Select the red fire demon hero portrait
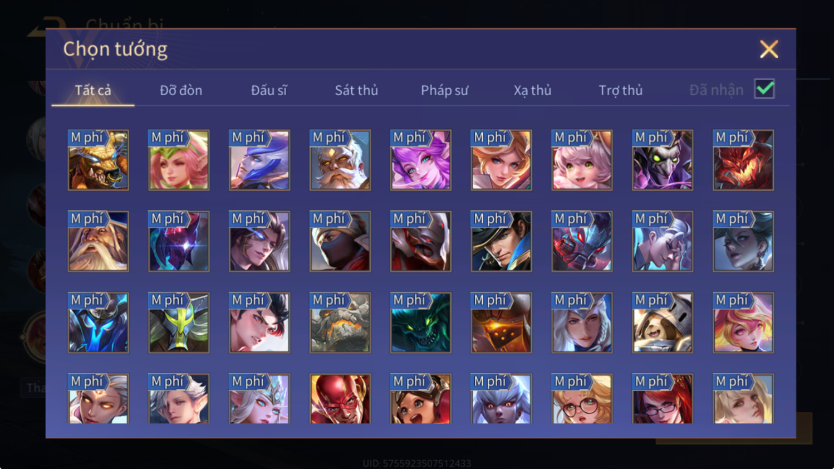The image size is (834, 469). [743, 160]
